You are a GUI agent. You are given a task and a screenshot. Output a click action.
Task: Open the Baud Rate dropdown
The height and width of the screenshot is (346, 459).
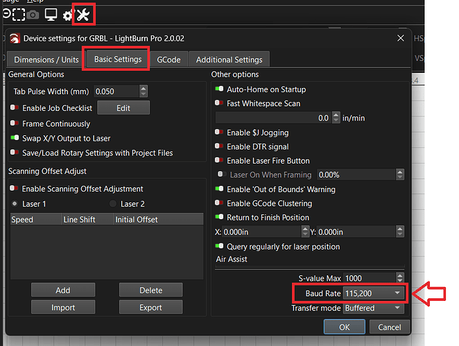tap(374, 293)
